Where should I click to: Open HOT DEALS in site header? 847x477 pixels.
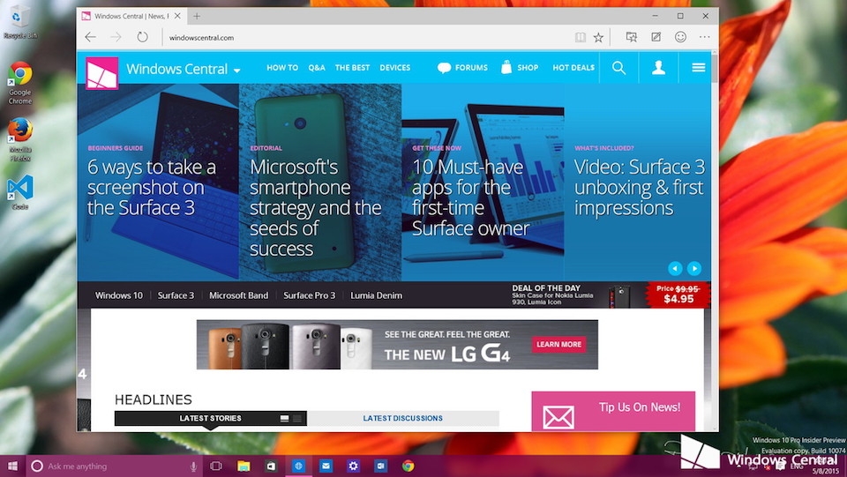(x=573, y=67)
